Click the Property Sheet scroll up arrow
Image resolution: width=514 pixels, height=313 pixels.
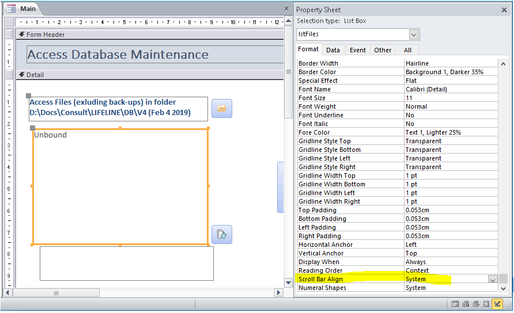click(503, 64)
